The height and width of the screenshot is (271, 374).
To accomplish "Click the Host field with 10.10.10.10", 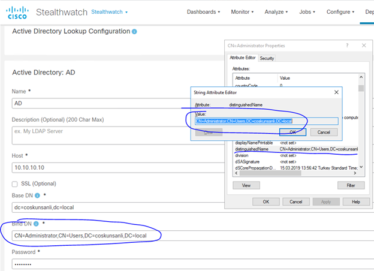I will [x=118, y=167].
